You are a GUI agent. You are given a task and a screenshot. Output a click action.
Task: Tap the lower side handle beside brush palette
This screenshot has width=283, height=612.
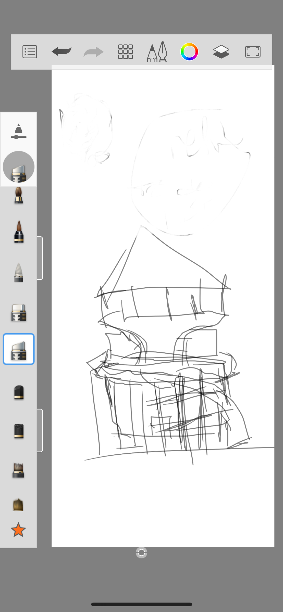coord(40,430)
